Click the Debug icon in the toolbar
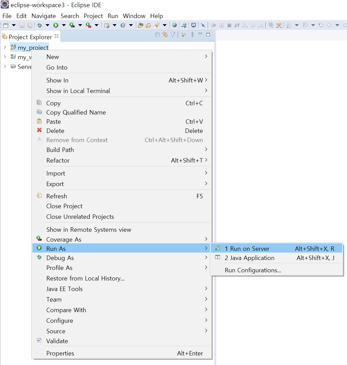Screen dimensions: 347x365 point(40,25)
